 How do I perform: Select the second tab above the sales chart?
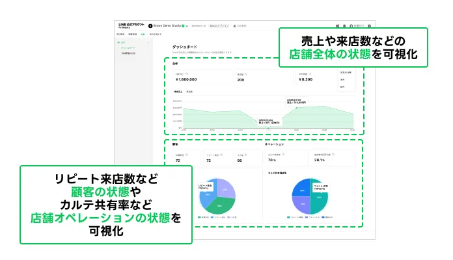point(189,92)
